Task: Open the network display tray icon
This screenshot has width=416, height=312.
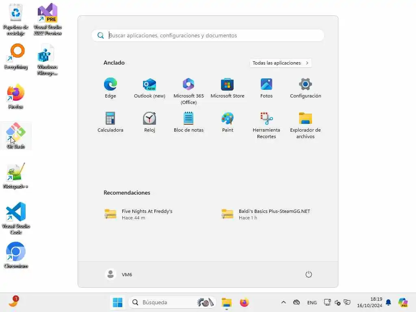Action: [x=327, y=302]
